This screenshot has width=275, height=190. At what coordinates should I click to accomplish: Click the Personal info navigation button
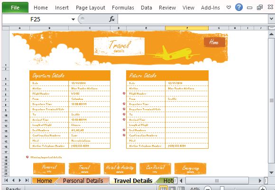(x=49, y=169)
